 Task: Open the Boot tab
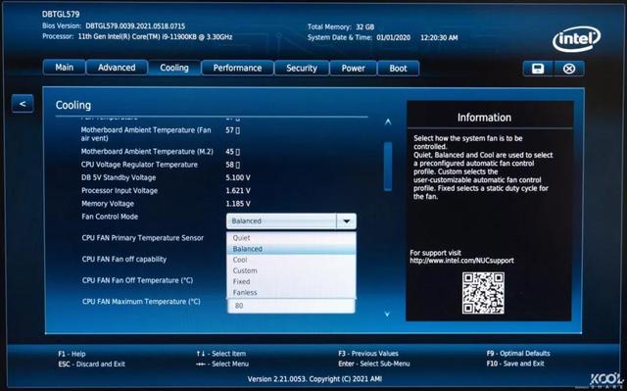[x=399, y=69]
